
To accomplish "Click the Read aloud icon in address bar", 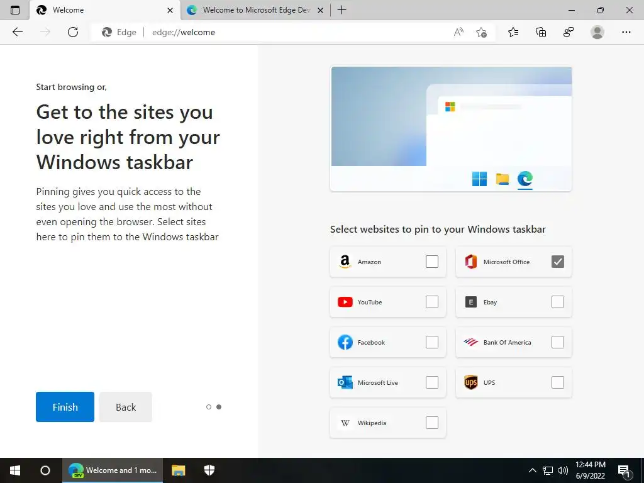I will 458,32.
